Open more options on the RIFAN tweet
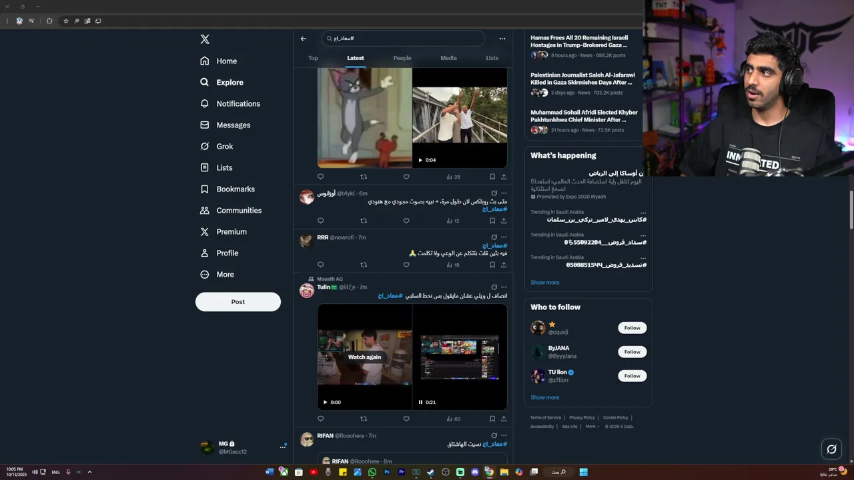Screen dimensions: 854x480 coord(504,436)
